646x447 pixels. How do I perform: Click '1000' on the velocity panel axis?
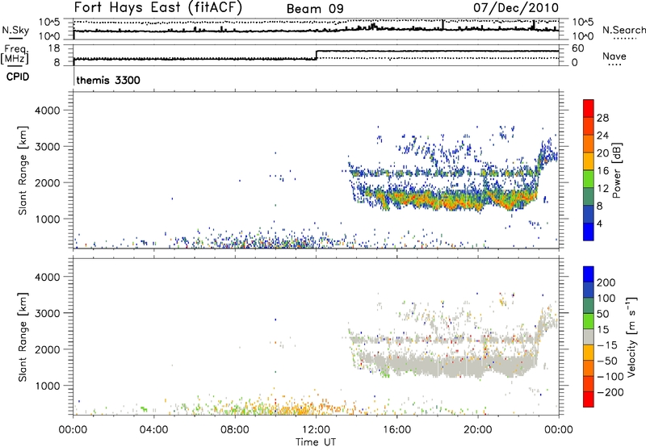[48, 386]
